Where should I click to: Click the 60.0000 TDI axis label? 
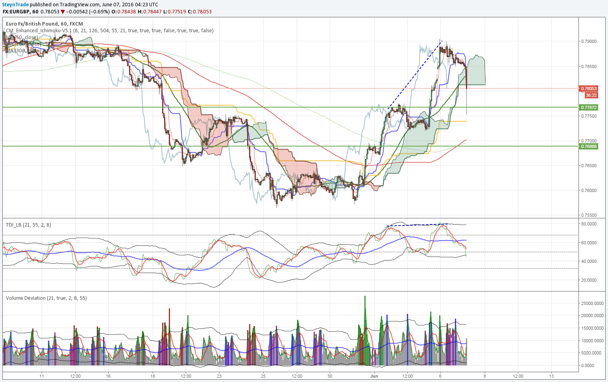pos(589,243)
